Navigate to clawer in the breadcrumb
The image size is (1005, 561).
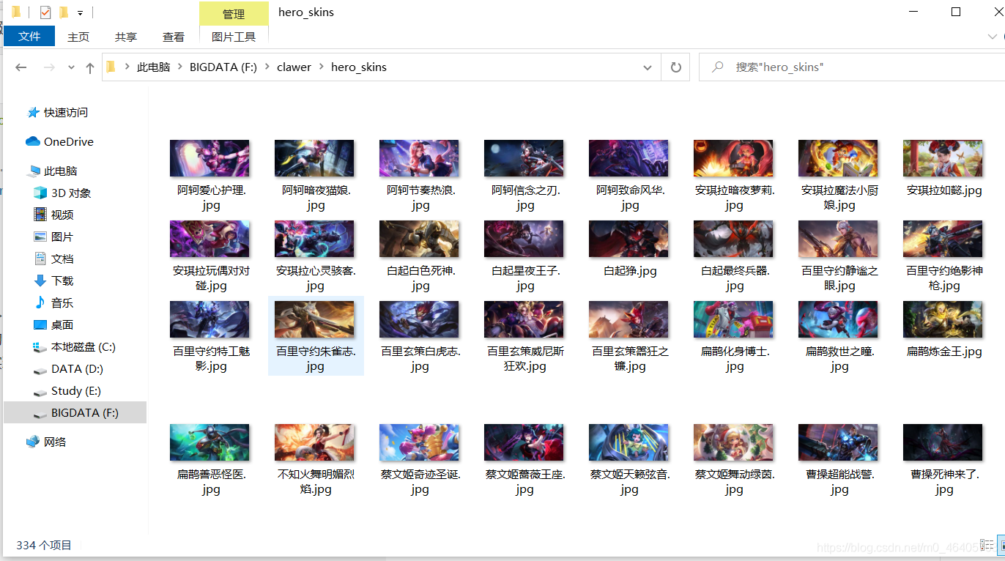point(294,67)
